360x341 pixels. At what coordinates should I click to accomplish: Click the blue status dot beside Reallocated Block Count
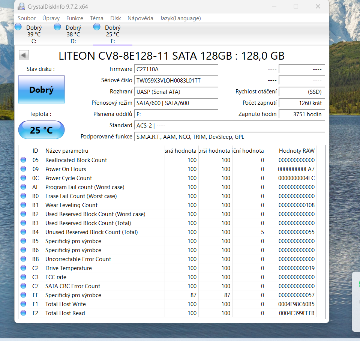pos(23,160)
